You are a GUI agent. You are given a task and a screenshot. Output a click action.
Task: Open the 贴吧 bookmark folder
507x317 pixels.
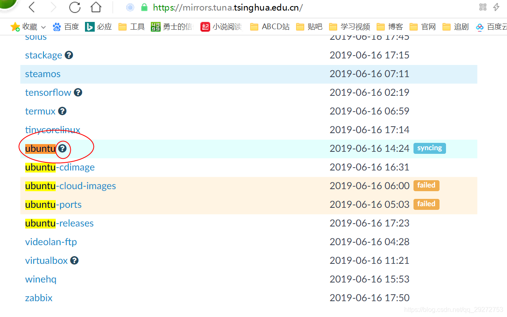[x=309, y=27]
